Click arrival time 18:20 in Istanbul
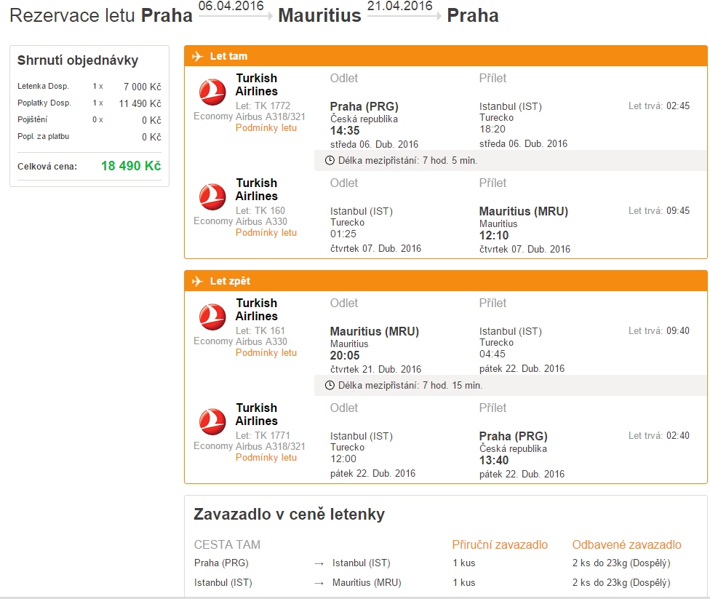This screenshot has width=710, height=599. pos(492,129)
